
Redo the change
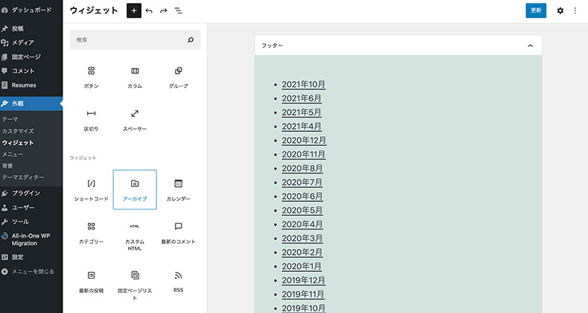click(164, 11)
